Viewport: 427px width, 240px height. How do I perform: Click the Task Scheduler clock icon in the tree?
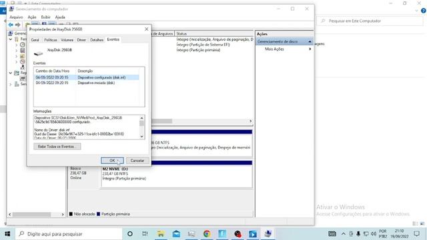click(x=23, y=45)
